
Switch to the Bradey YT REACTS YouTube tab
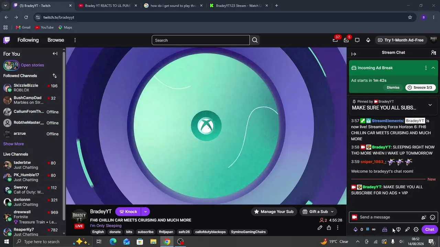[x=108, y=5]
